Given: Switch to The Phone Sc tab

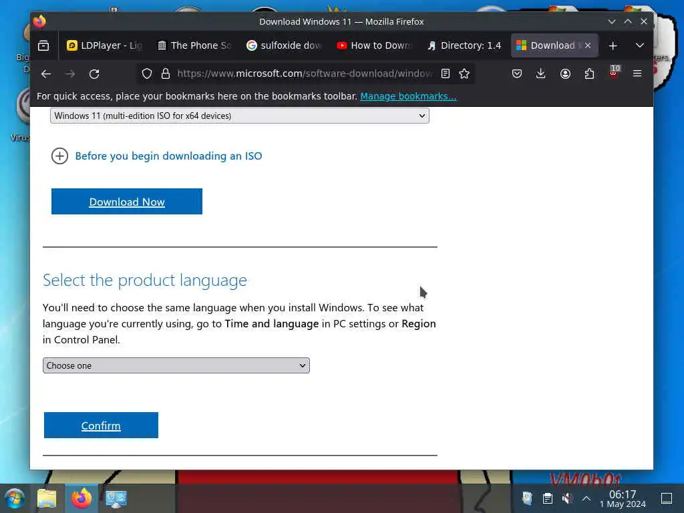Looking at the screenshot, I should 194,45.
